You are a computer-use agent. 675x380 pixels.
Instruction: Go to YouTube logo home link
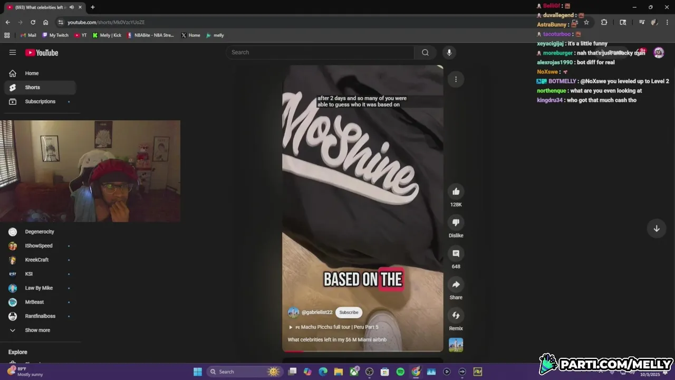pyautogui.click(x=42, y=52)
